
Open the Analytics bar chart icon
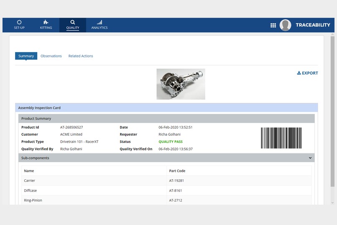pos(100,22)
